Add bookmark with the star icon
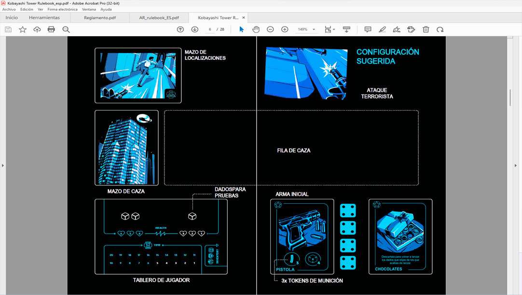The height and width of the screenshot is (295, 522). 23,29
